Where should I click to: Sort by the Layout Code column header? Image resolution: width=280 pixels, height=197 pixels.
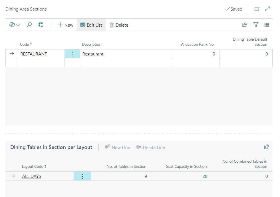click(x=33, y=166)
